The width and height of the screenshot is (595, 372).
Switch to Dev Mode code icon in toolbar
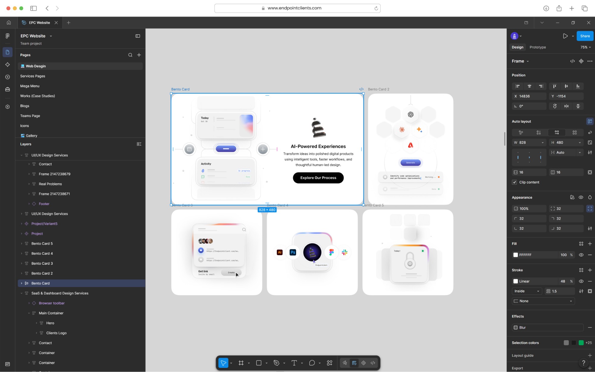pos(373,363)
